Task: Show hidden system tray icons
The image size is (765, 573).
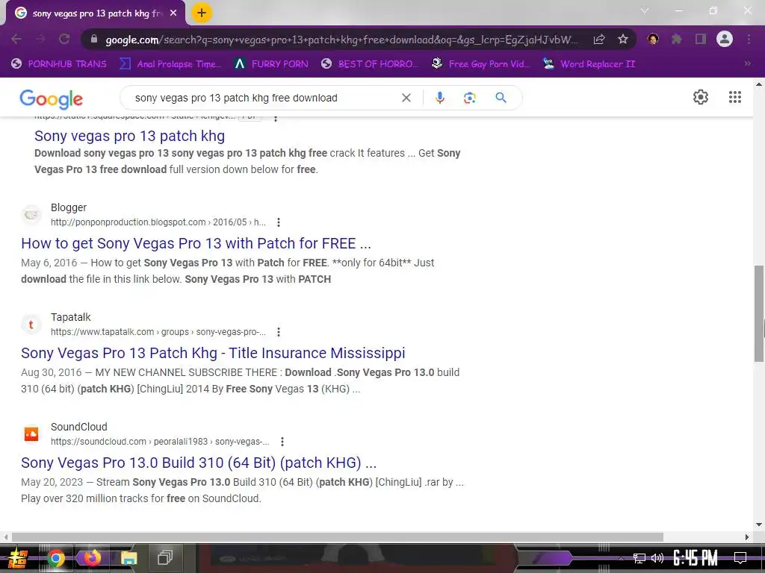Action: (621, 558)
